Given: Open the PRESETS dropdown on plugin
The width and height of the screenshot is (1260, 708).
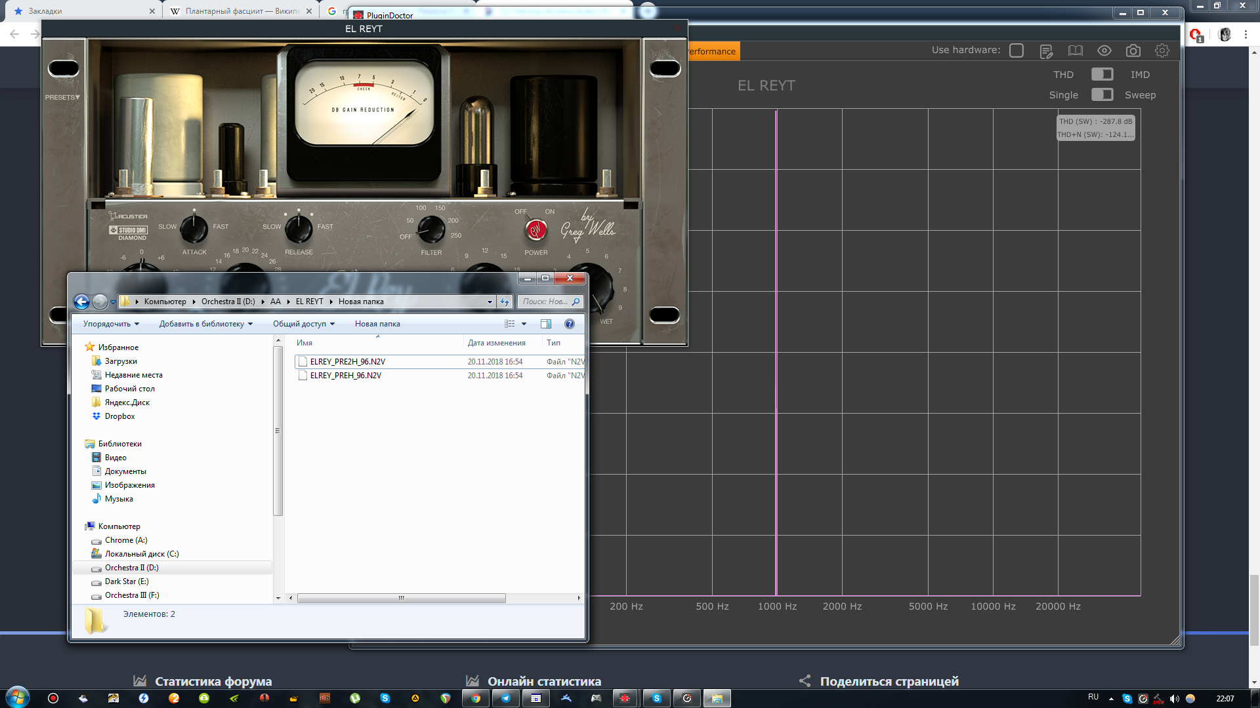Looking at the screenshot, I should (x=62, y=97).
